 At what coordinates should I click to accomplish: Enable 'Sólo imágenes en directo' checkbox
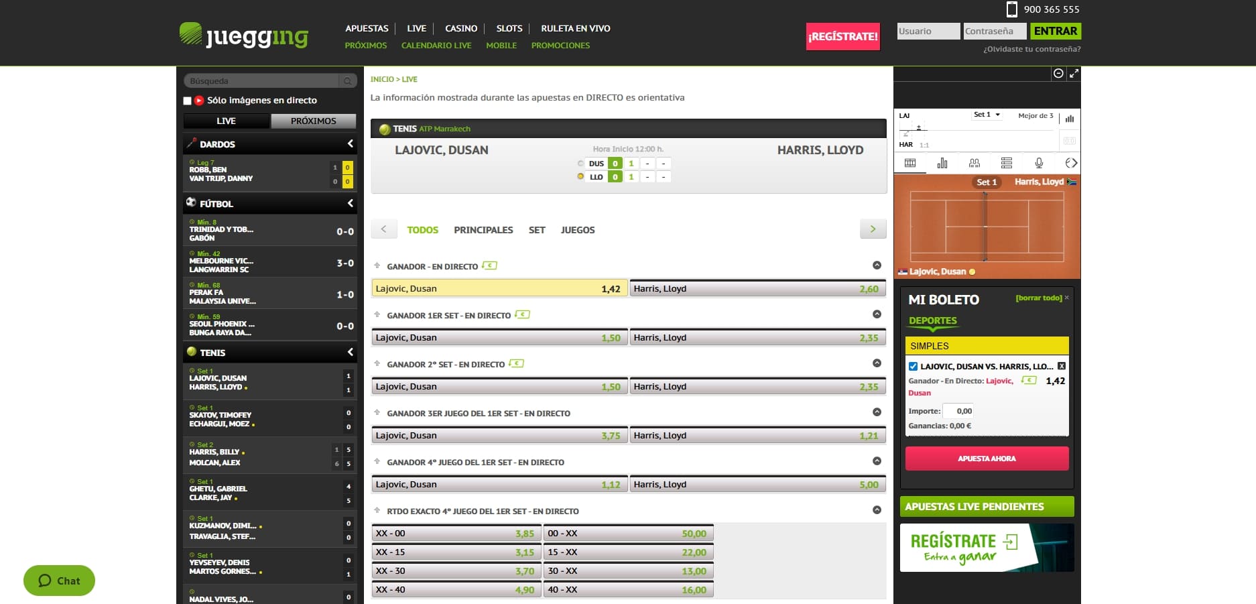(188, 101)
